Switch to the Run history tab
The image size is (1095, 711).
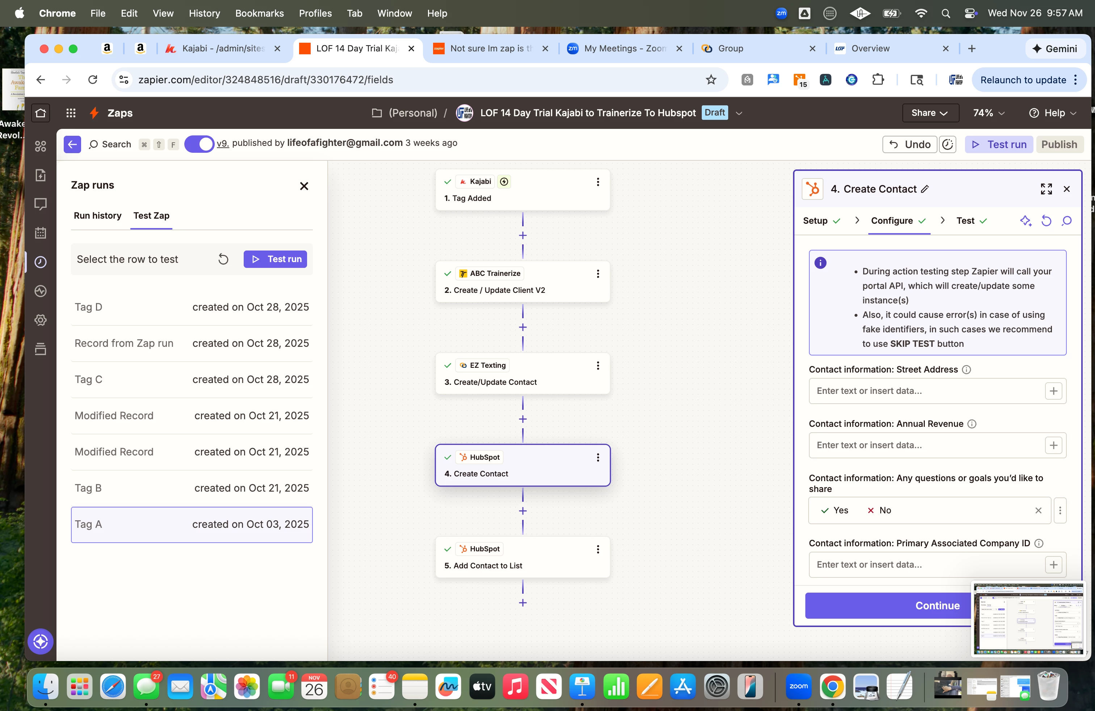pos(97,216)
